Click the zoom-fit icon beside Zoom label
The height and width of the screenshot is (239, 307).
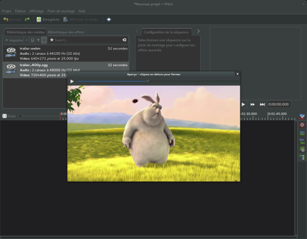coord(5,116)
